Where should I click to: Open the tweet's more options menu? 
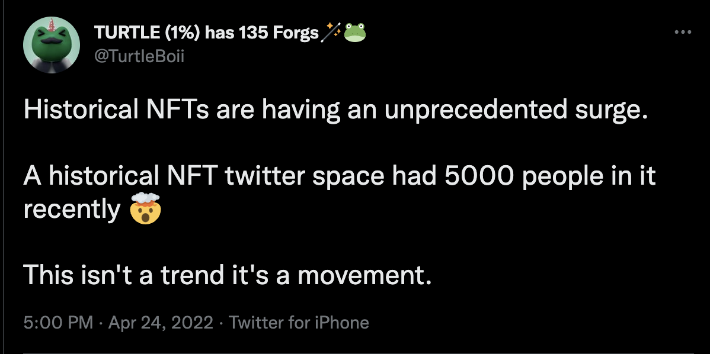pos(683,32)
